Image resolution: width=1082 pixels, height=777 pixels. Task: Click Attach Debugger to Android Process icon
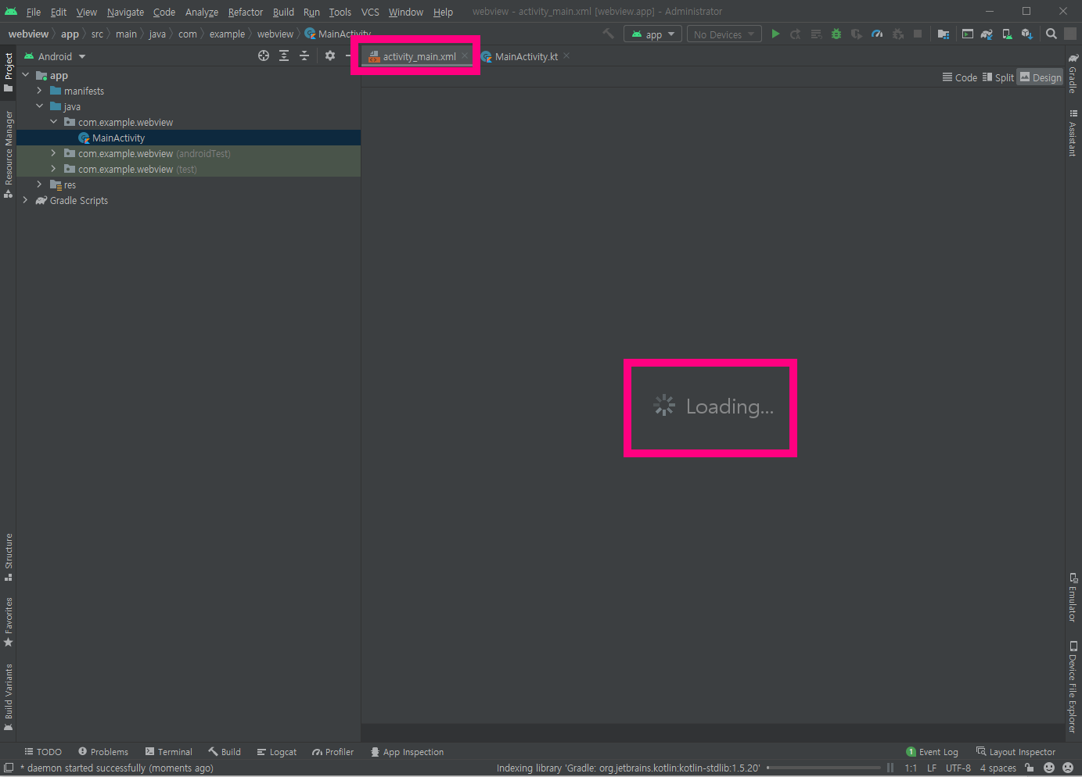pyautogui.click(x=897, y=34)
